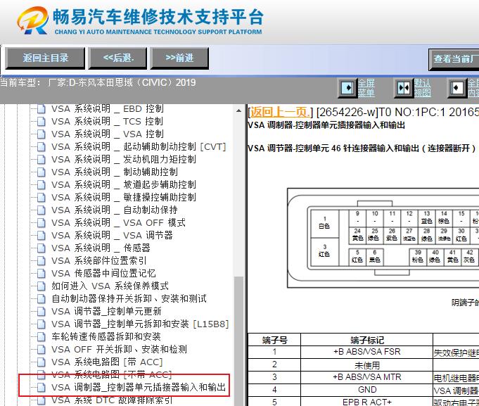This screenshot has height=406, width=479.
Task: Go back with the <<后退 button
Action: 117,58
